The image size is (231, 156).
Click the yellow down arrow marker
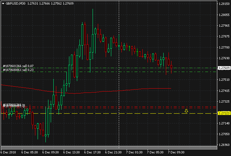coord(187,111)
